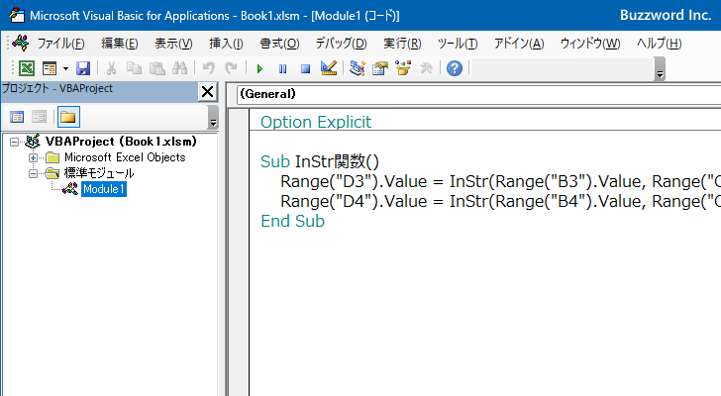This screenshot has height=396, width=721.
Task: Open toolbar options overflow arrow
Action: point(660,69)
